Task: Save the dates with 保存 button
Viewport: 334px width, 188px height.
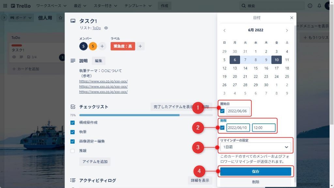Action: pos(256,171)
